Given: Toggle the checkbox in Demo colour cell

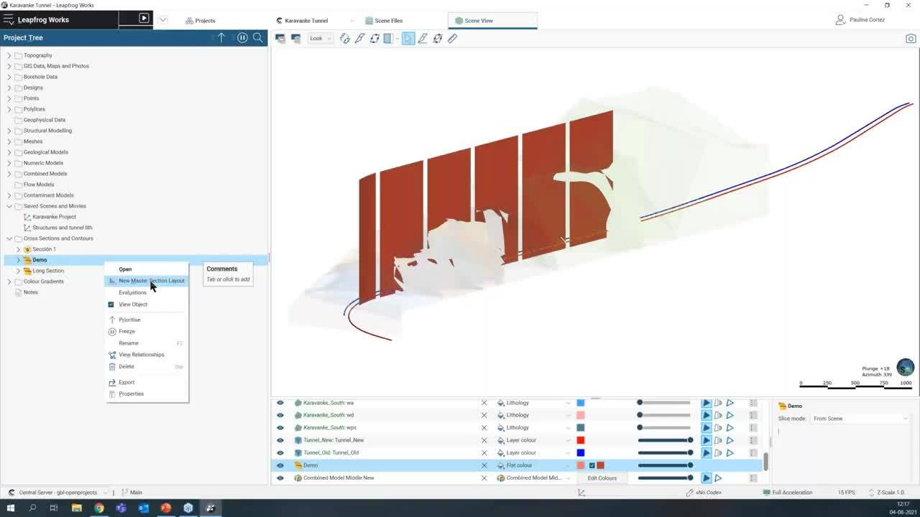Looking at the screenshot, I should (592, 465).
